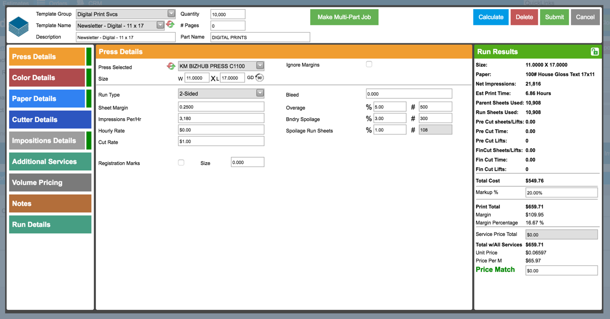610x319 pixels.
Task: Open the Press Selected KM BIZHUB dropdown
Action: point(260,66)
